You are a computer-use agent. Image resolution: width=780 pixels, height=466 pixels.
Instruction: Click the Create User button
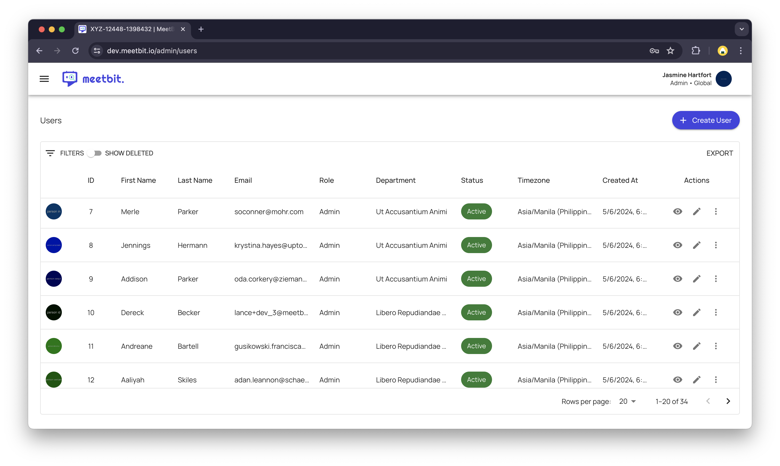click(x=706, y=120)
